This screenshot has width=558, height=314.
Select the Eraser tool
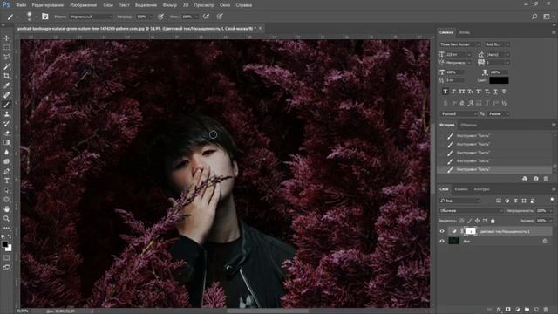6,133
